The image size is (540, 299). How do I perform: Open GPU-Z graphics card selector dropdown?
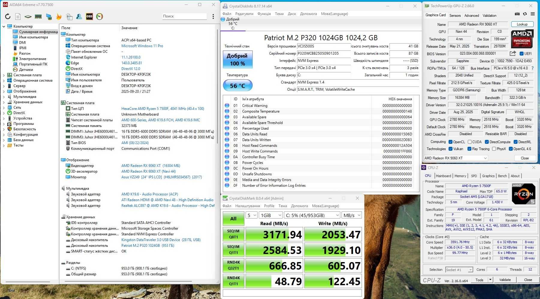click(455, 158)
